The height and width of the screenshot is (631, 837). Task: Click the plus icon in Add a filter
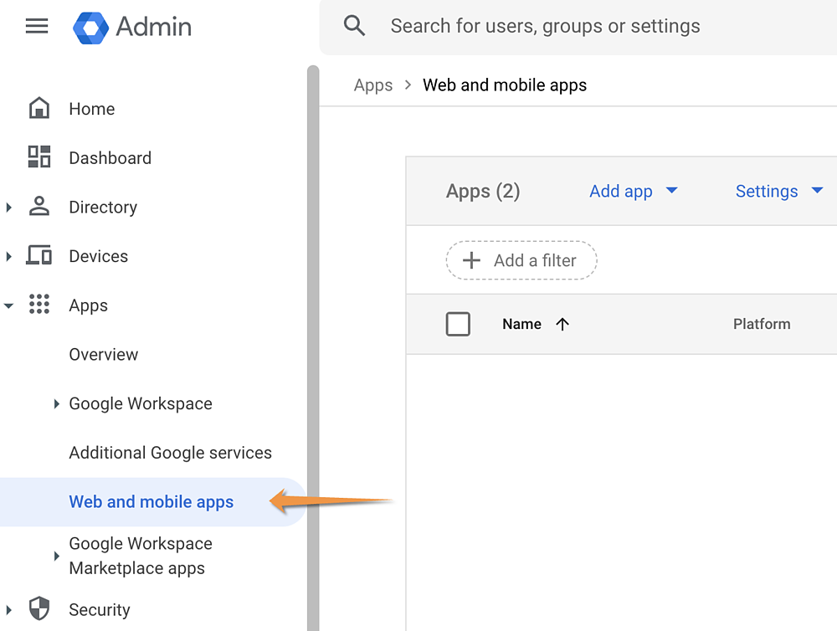click(471, 260)
